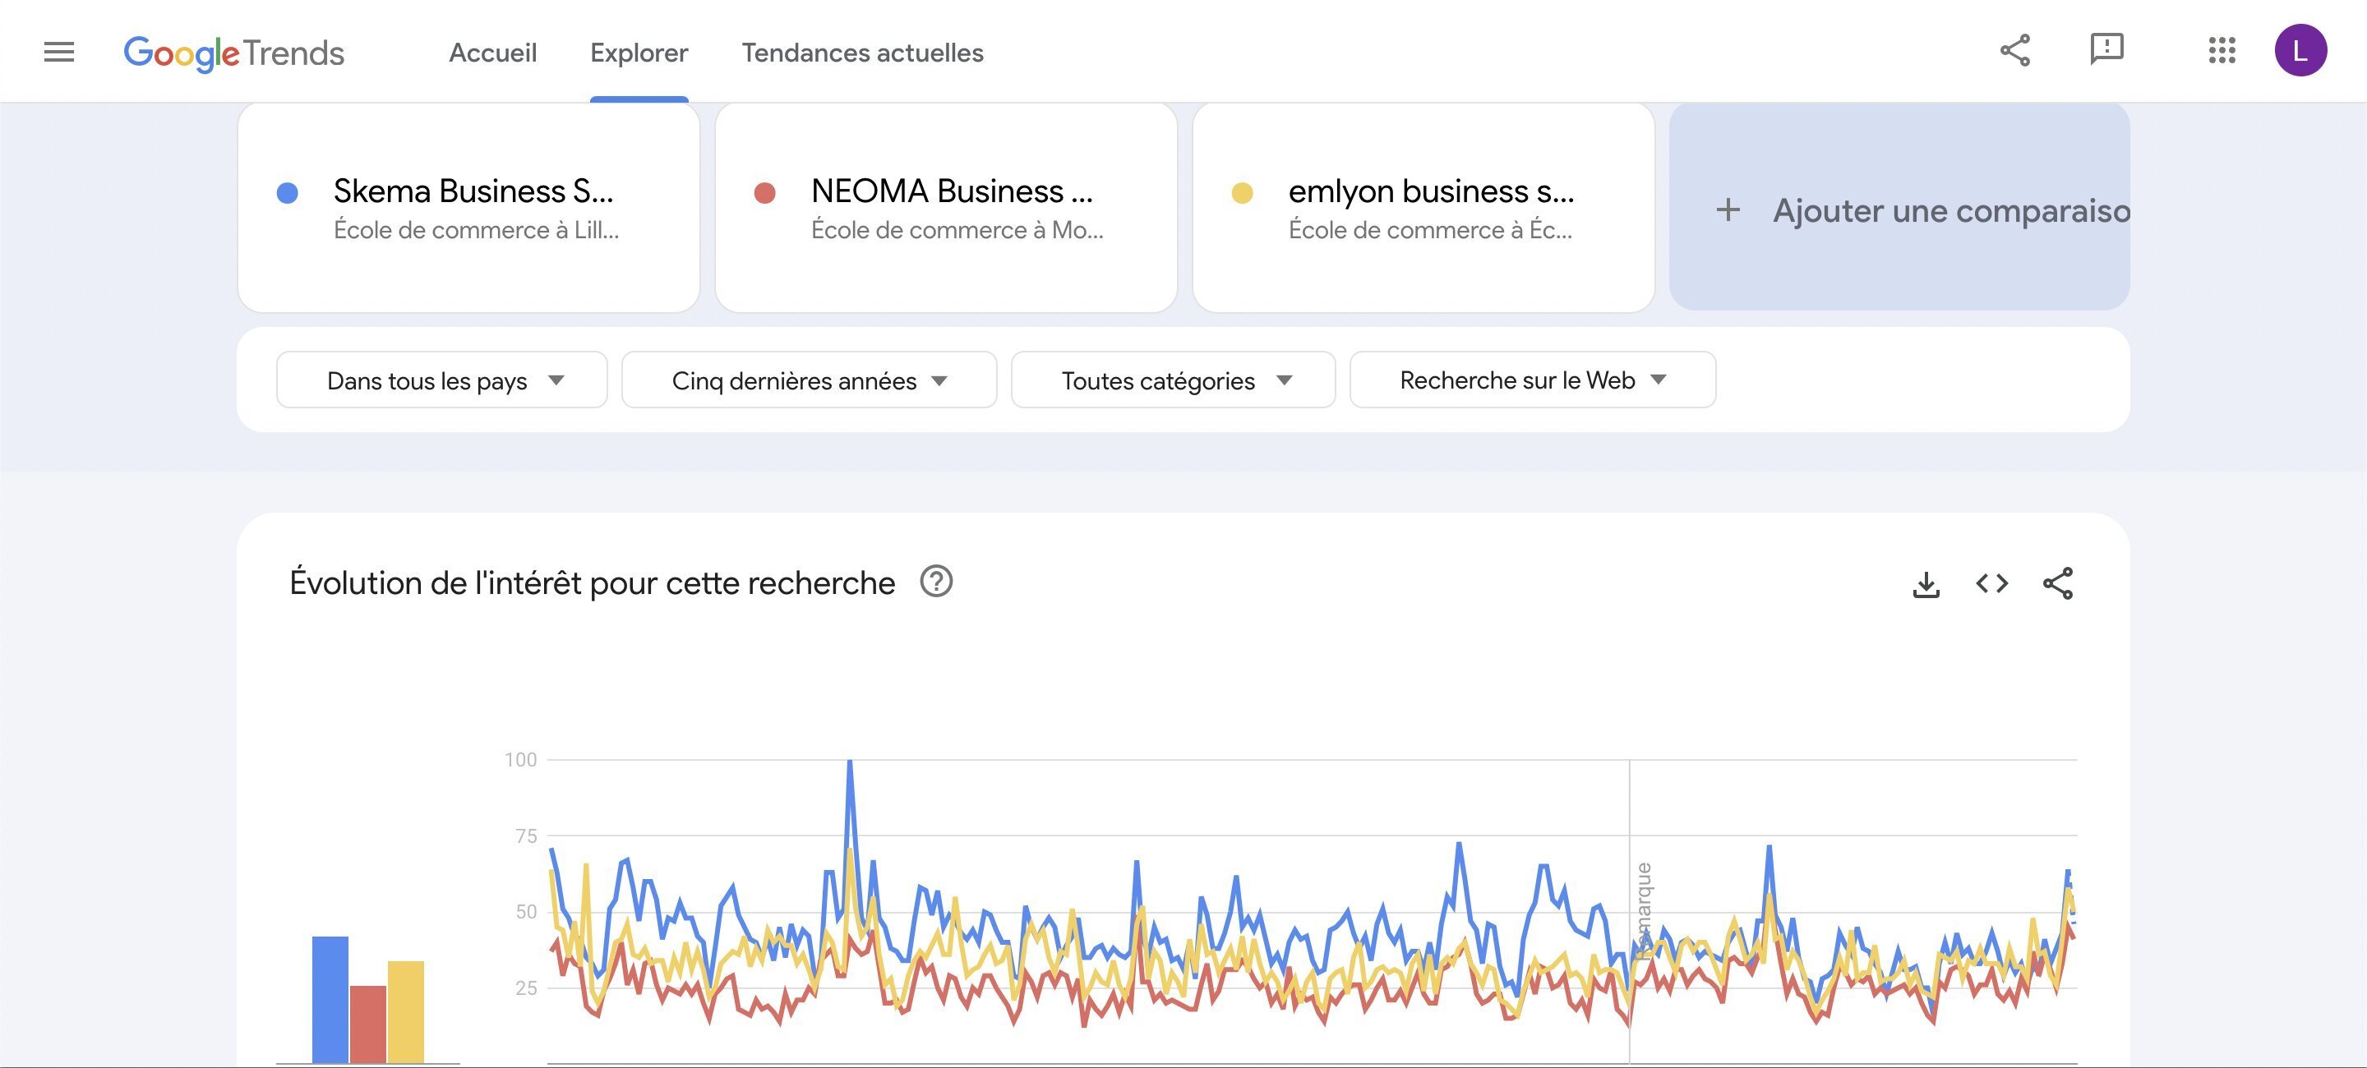Image resolution: width=2367 pixels, height=1068 pixels.
Task: Share this exploration via header share icon
Action: (x=2015, y=50)
